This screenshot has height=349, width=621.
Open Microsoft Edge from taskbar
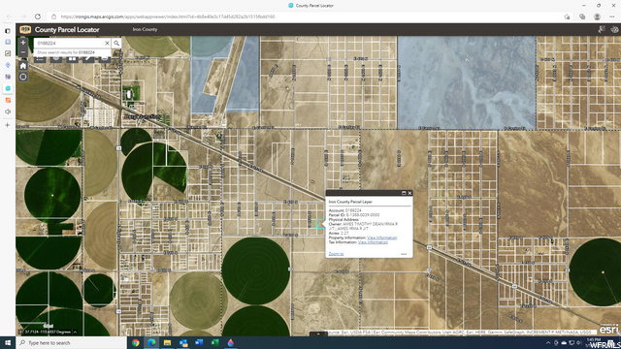[x=151, y=342]
